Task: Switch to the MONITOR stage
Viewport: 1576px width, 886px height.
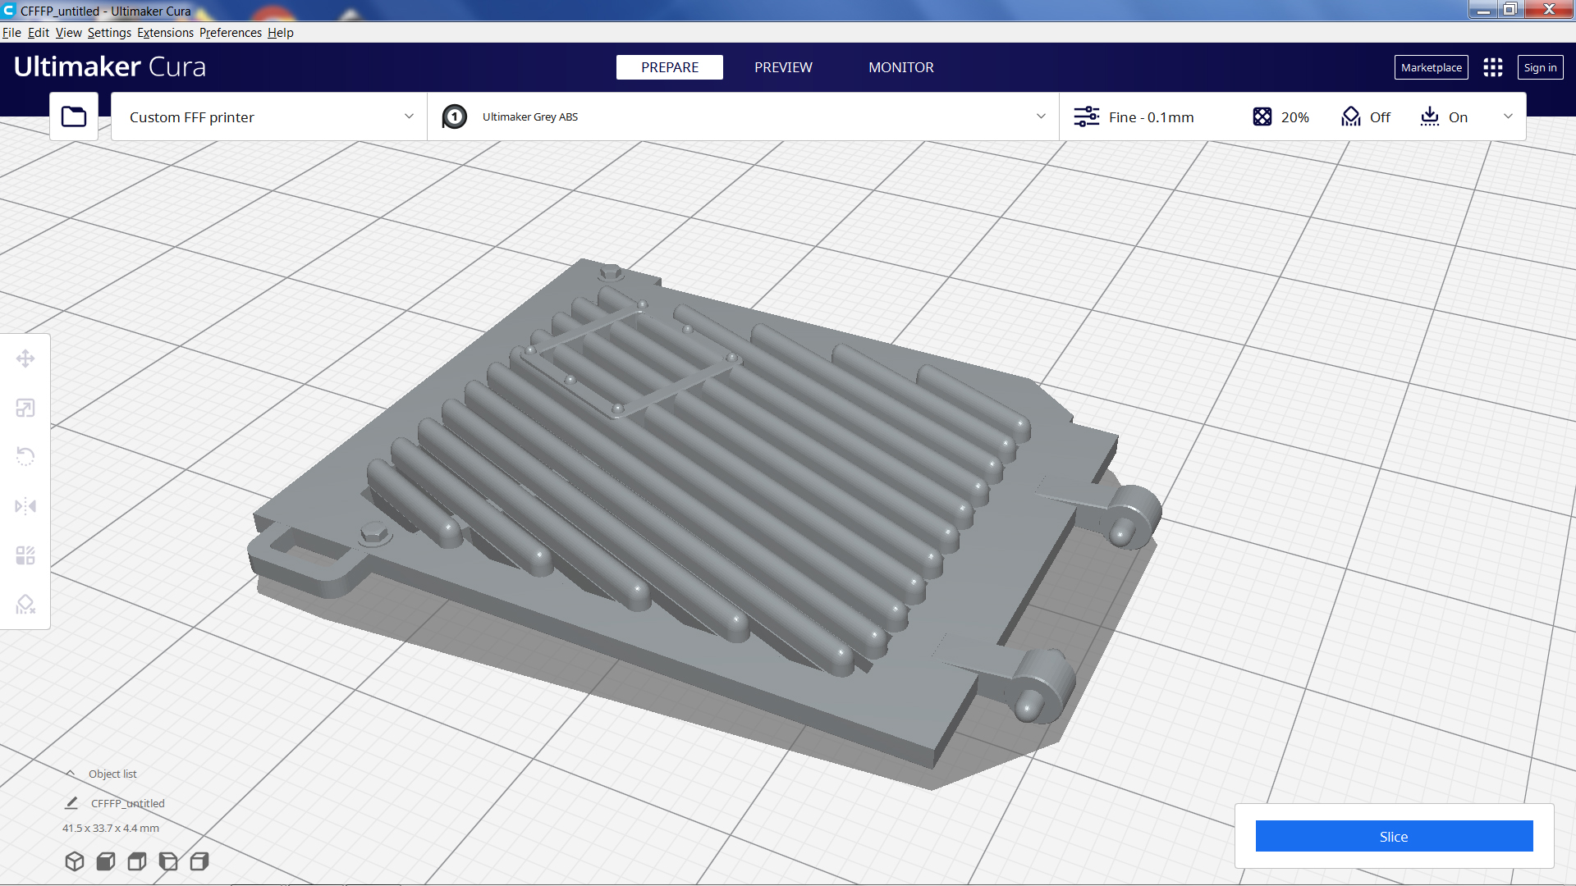Action: (x=901, y=67)
